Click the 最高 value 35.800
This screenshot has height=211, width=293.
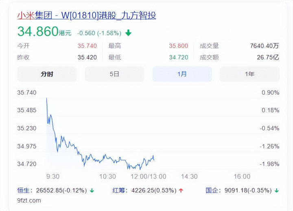(x=179, y=46)
